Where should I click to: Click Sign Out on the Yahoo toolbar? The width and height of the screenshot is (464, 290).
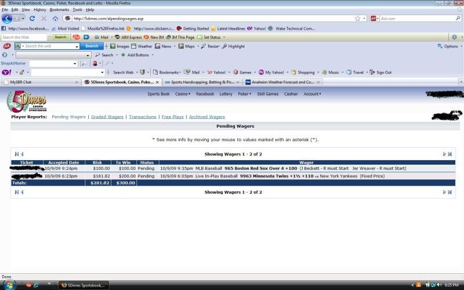(380, 72)
